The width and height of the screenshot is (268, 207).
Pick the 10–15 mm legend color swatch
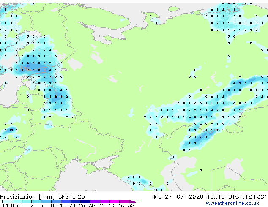coord(56,202)
